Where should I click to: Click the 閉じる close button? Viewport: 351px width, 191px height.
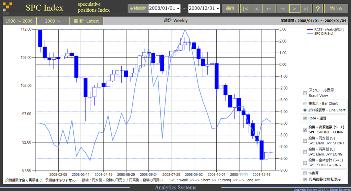(336, 9)
